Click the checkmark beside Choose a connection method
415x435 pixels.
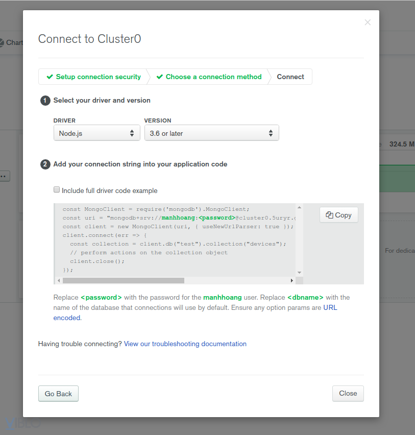pos(159,77)
